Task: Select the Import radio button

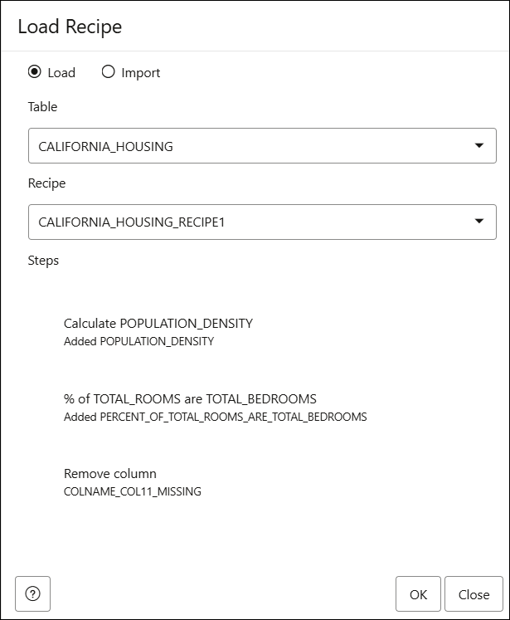Action: (x=108, y=72)
